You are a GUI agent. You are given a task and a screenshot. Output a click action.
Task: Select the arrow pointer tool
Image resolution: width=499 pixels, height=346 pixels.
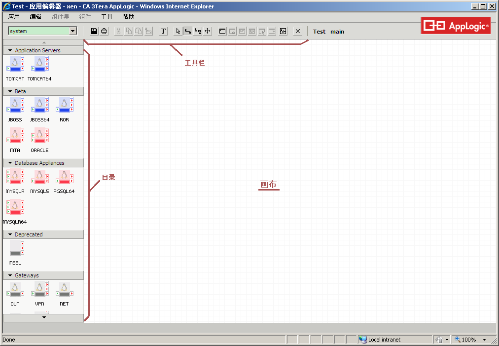coord(178,31)
